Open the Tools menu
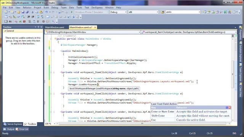 [79, 8]
